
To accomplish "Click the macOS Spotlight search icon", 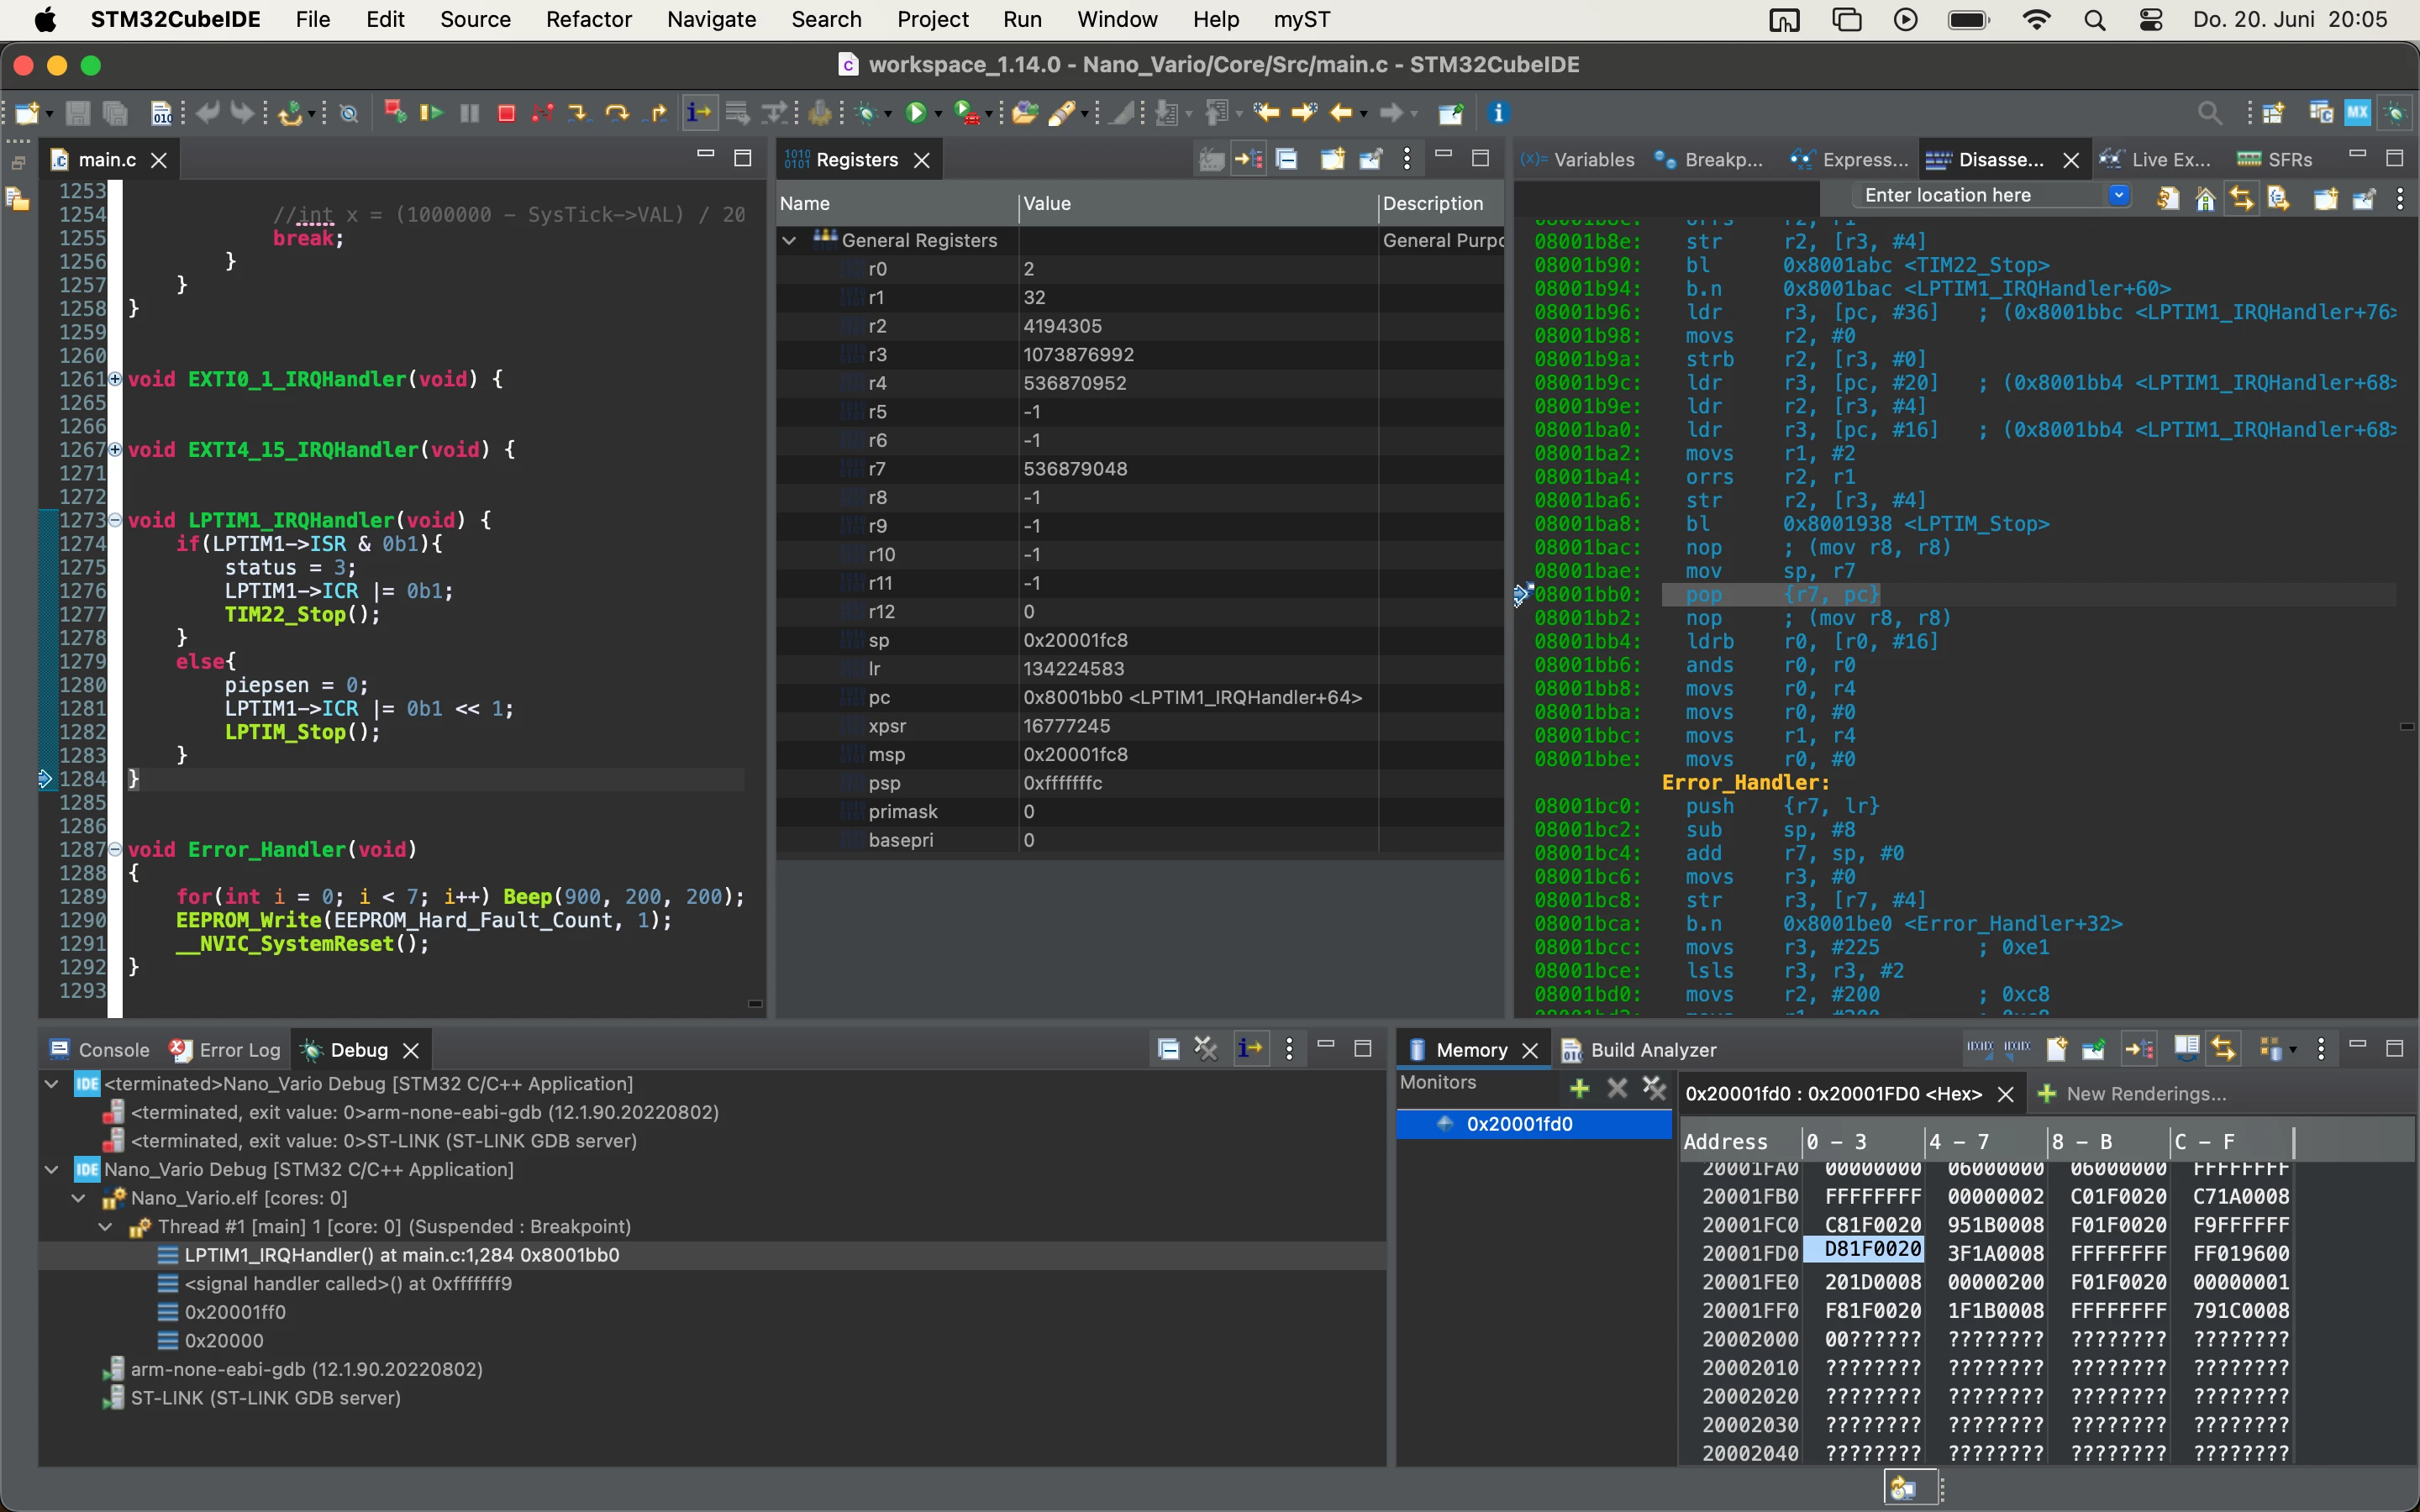I will coord(2095,19).
